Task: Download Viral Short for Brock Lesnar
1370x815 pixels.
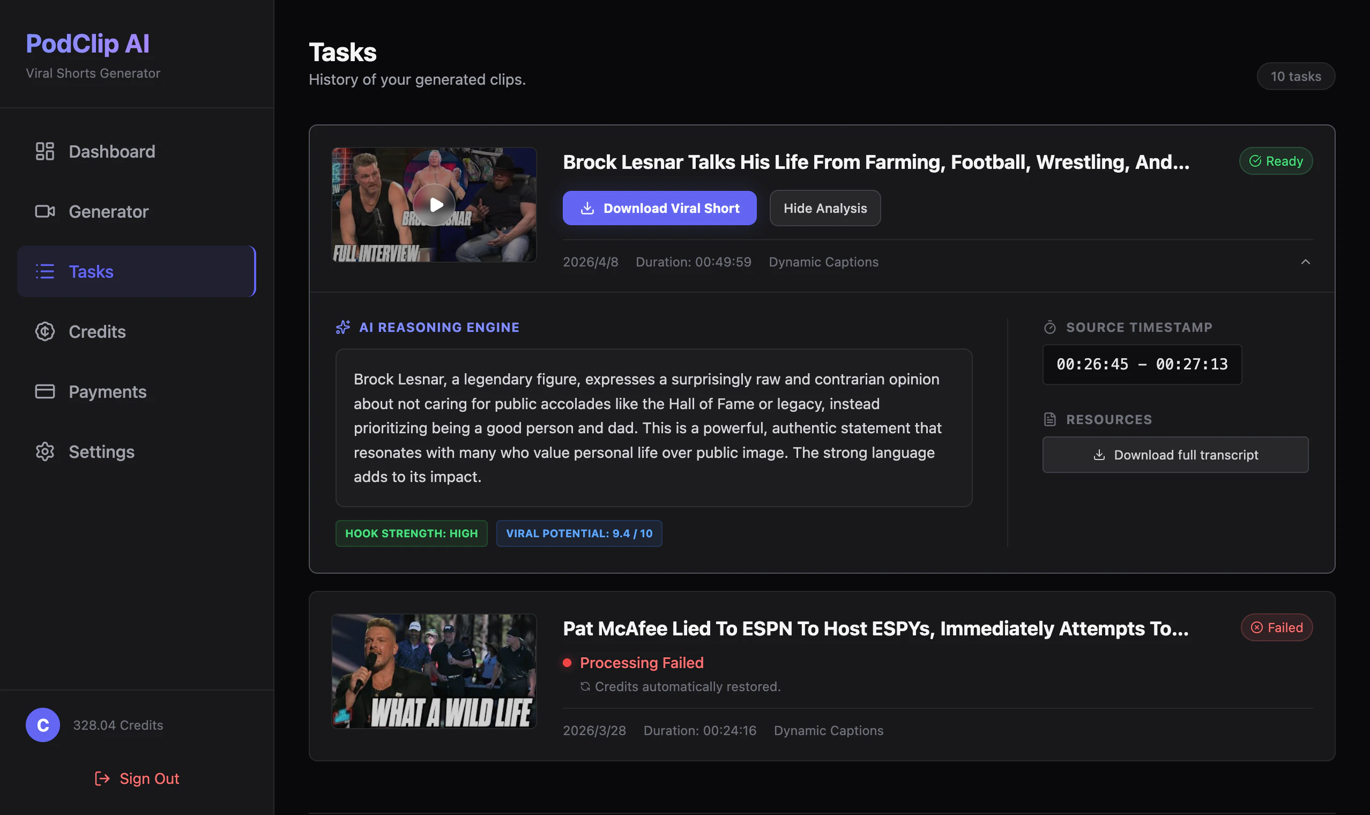Action: 659,208
